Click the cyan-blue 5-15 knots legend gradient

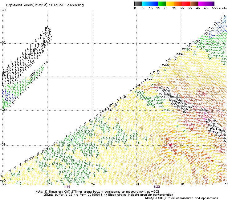pos(150,4)
